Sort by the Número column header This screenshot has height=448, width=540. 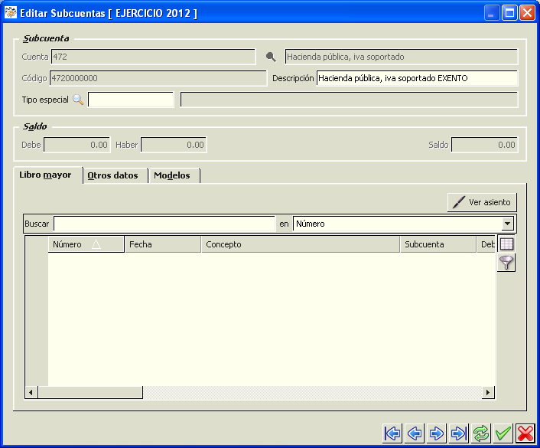coord(86,244)
